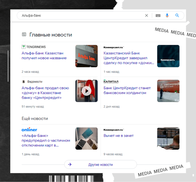Play the Ведомости video thumbnail

click(x=87, y=91)
